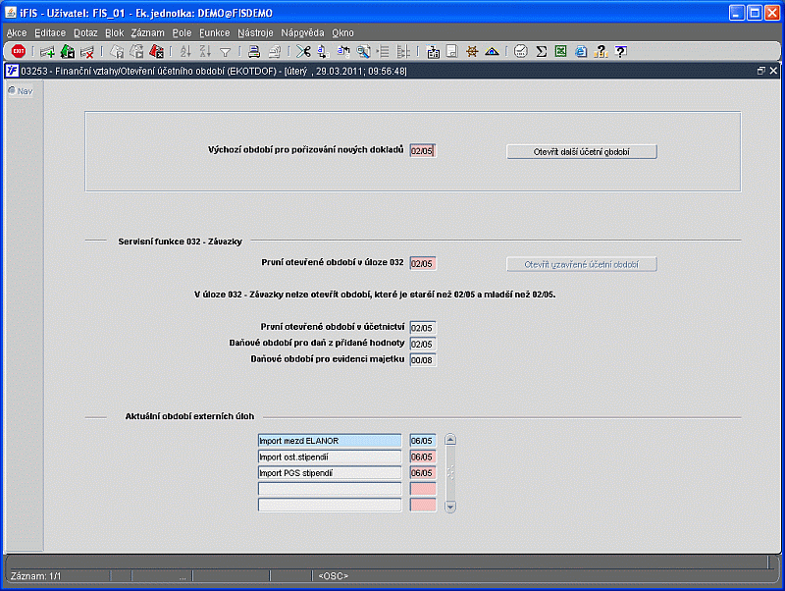Open the Nástroje menu
The width and height of the screenshot is (785, 591).
(x=255, y=32)
